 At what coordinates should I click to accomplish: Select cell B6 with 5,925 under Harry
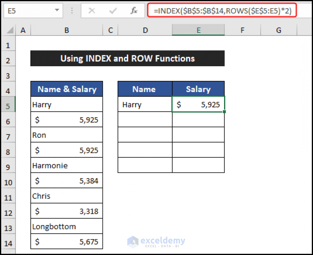click(67, 119)
